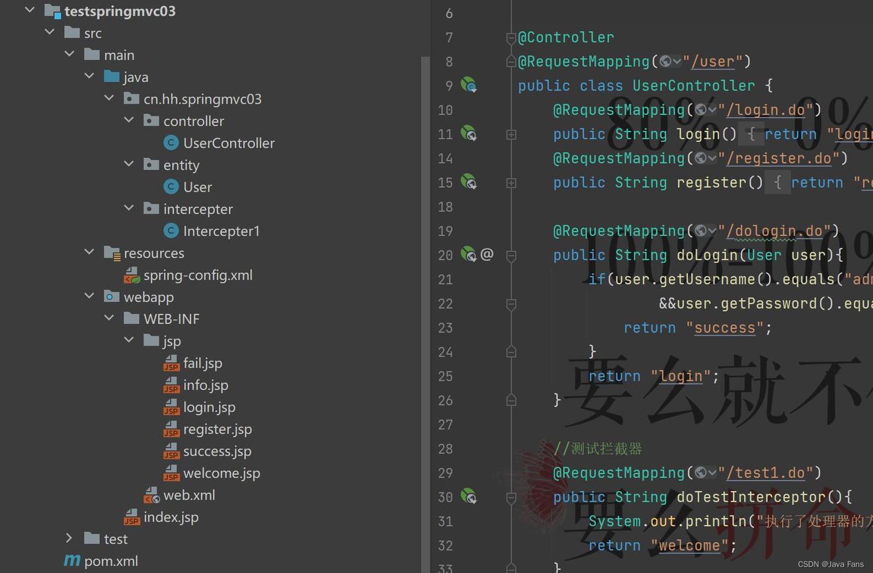Collapse doLogin method fold on line 20
The height and width of the screenshot is (573, 873).
pyautogui.click(x=511, y=255)
